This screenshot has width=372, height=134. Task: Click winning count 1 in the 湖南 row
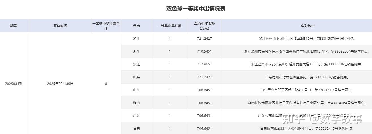click(170, 103)
